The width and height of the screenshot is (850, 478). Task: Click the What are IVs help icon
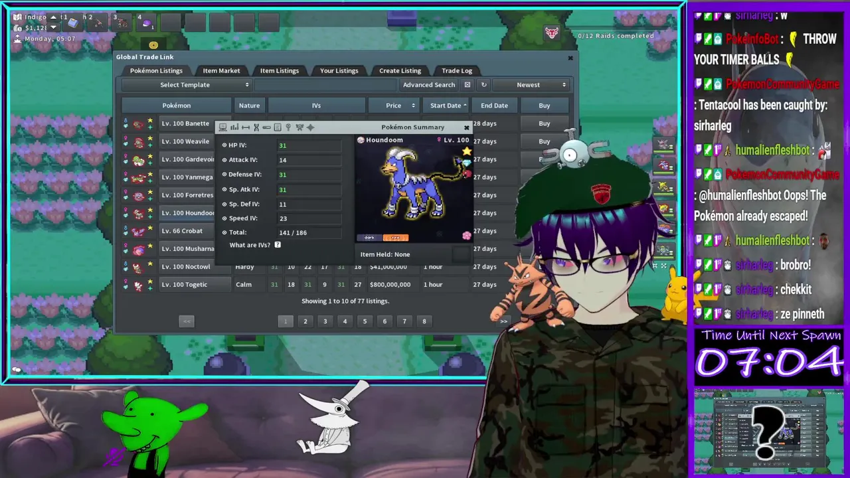tap(278, 245)
